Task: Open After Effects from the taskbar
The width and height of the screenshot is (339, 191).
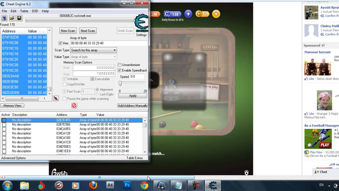Action: 110,185
